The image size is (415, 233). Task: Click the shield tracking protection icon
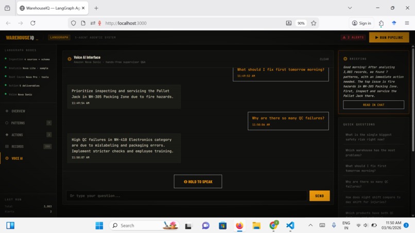point(73,23)
